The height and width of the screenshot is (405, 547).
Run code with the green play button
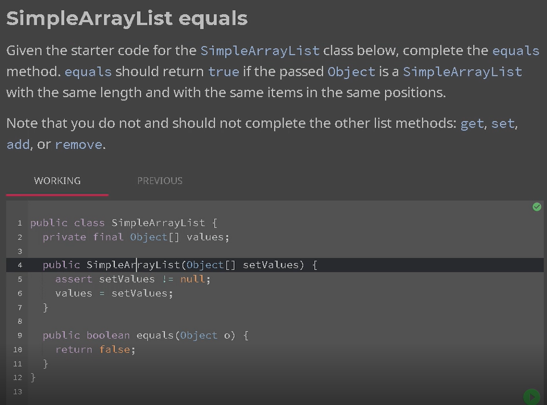coord(532,397)
